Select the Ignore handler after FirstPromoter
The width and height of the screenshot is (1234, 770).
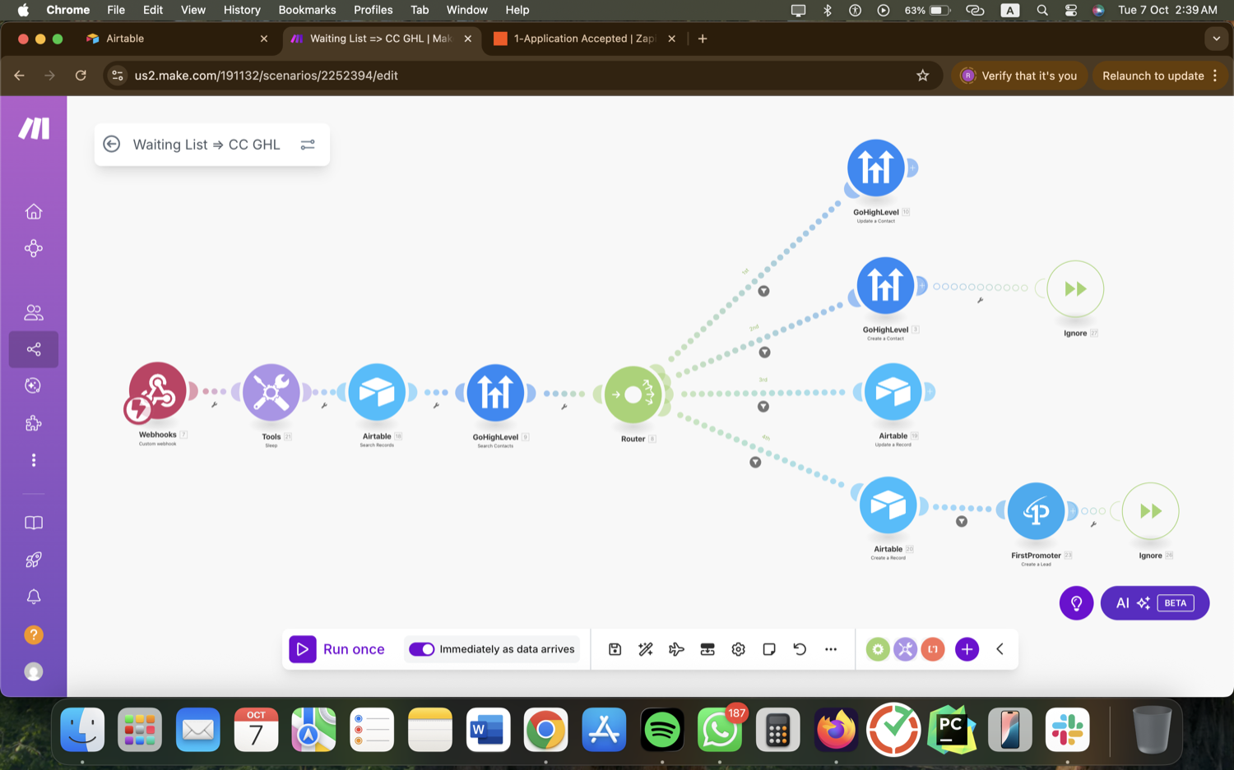coord(1150,511)
